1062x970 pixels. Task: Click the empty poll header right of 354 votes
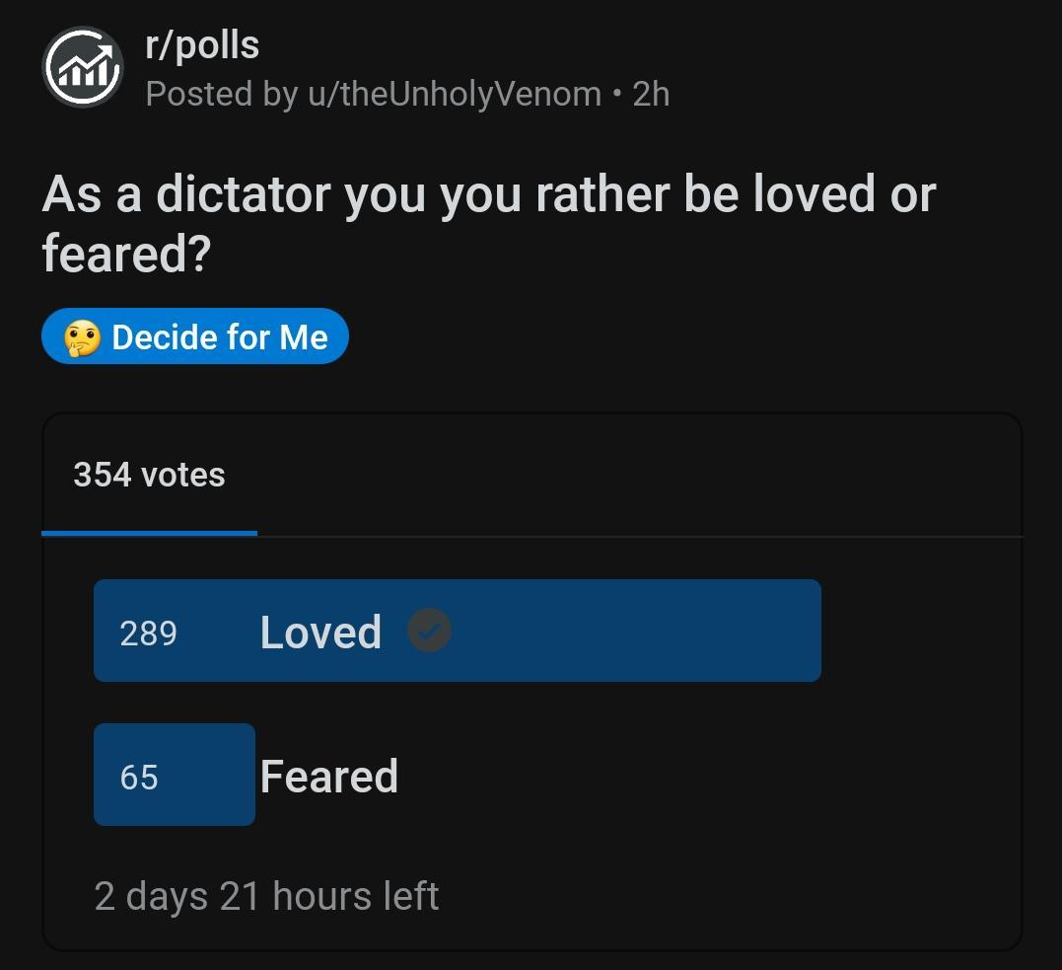tap(631, 475)
